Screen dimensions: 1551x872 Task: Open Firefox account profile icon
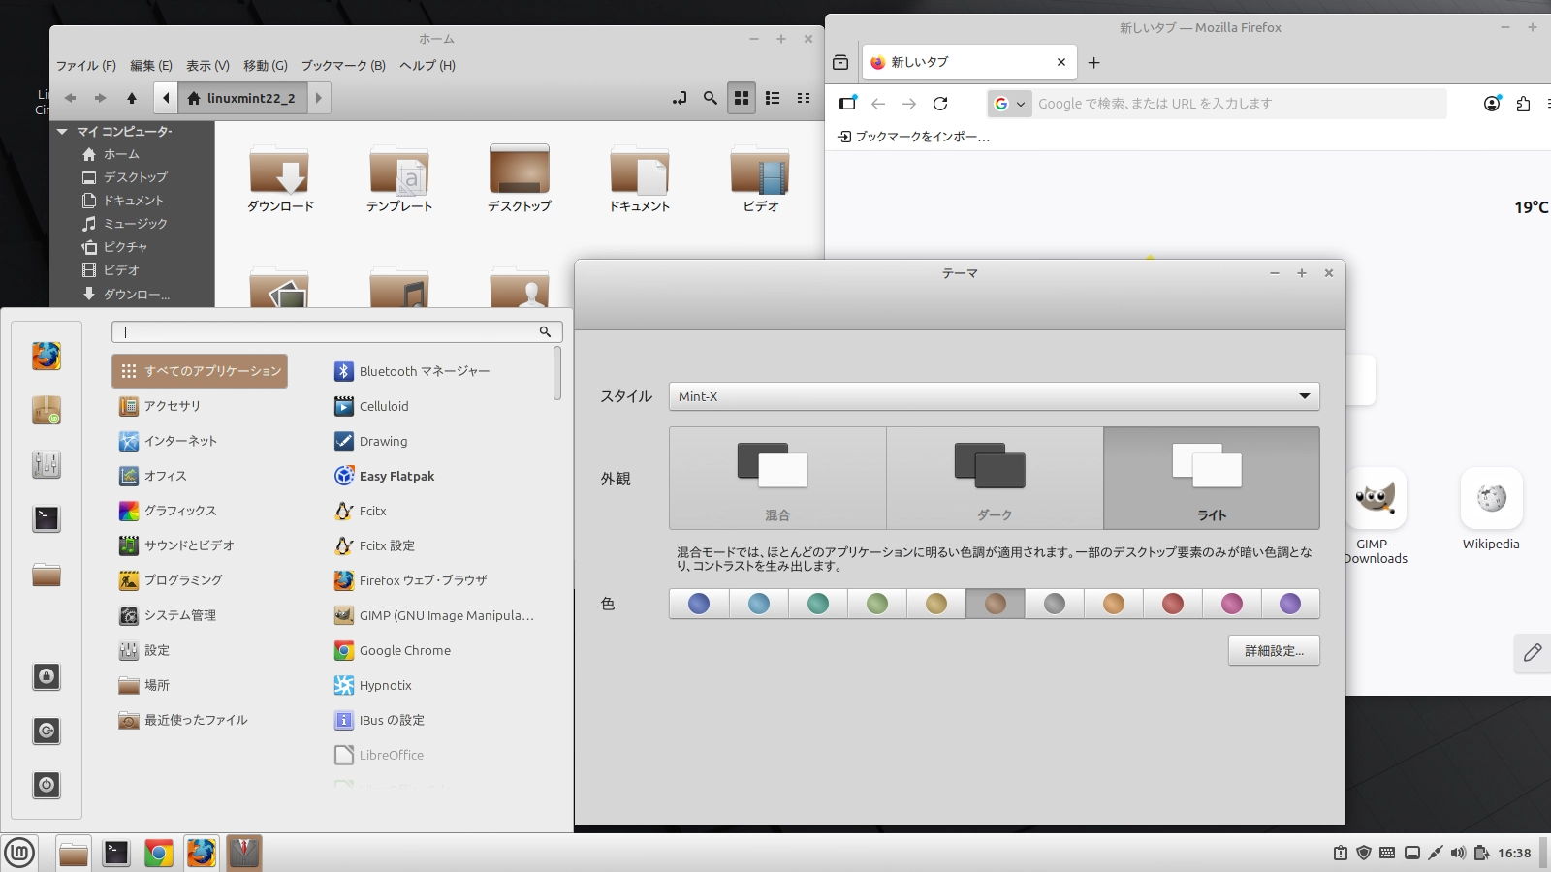(1492, 104)
